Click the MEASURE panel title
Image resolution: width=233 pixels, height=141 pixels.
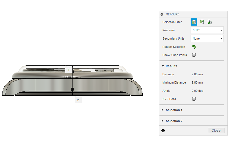(172, 14)
